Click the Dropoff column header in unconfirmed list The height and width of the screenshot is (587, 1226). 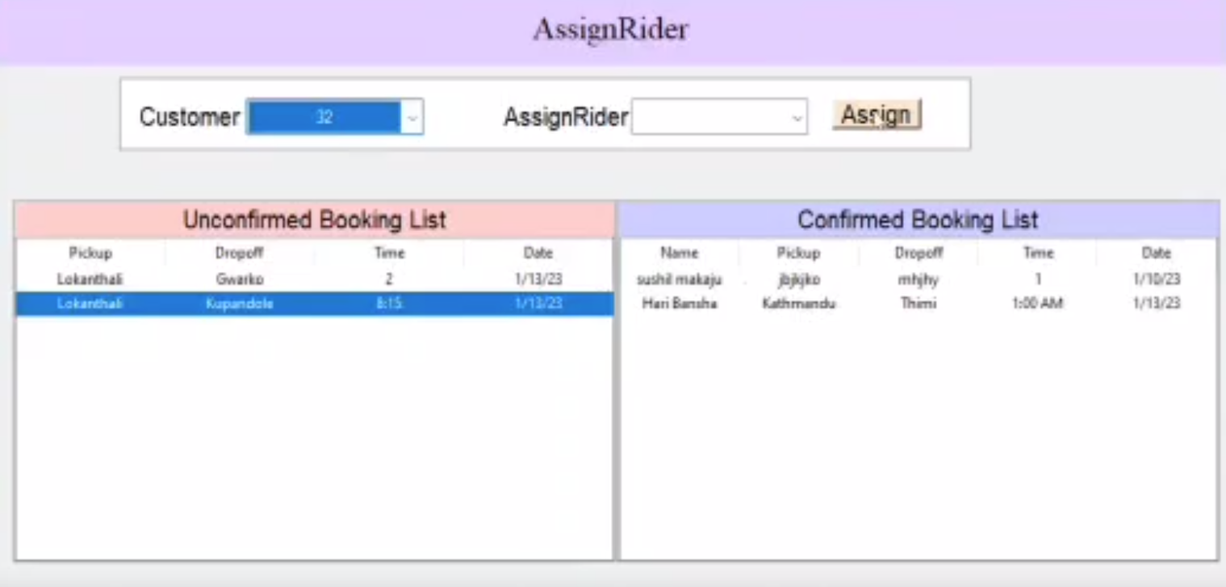tap(239, 254)
